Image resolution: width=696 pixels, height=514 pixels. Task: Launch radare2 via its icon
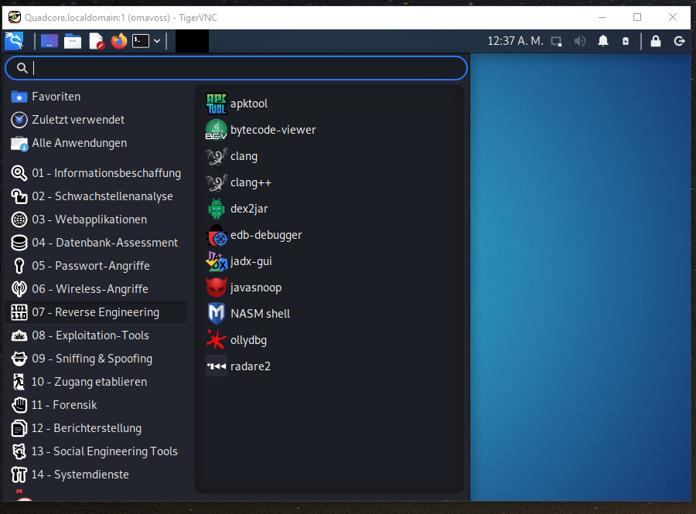pyautogui.click(x=217, y=366)
